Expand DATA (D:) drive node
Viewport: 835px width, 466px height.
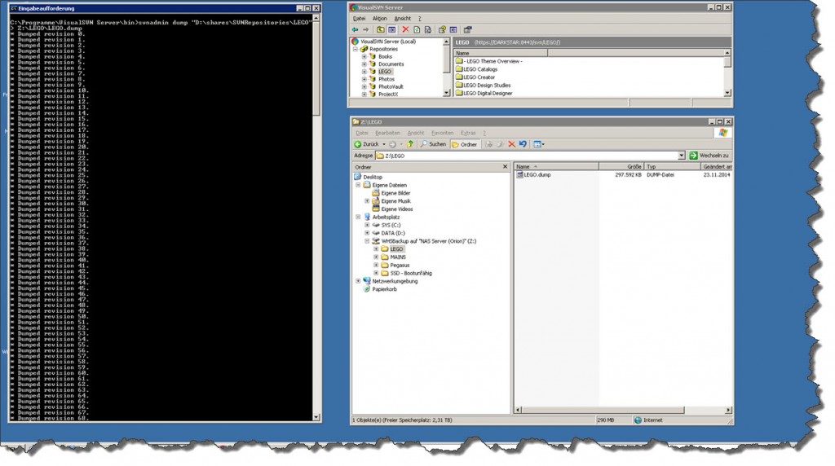(x=367, y=233)
